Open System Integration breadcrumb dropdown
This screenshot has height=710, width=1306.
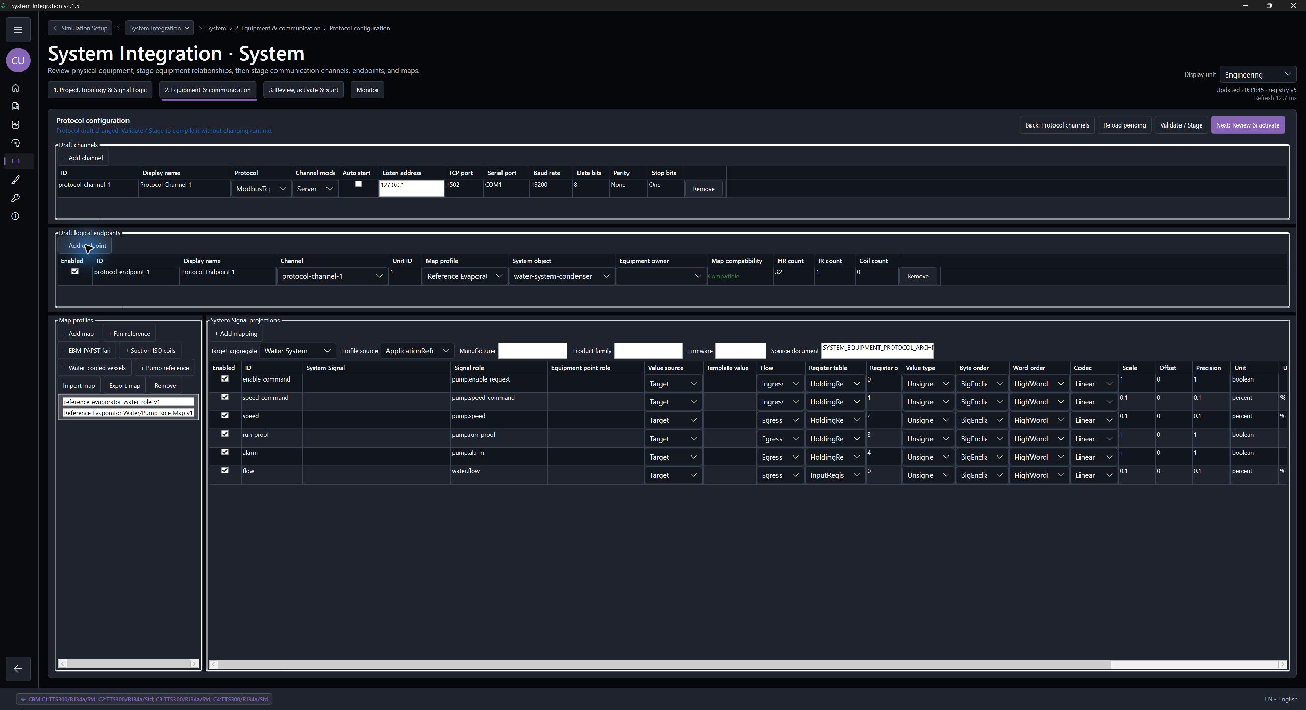159,28
